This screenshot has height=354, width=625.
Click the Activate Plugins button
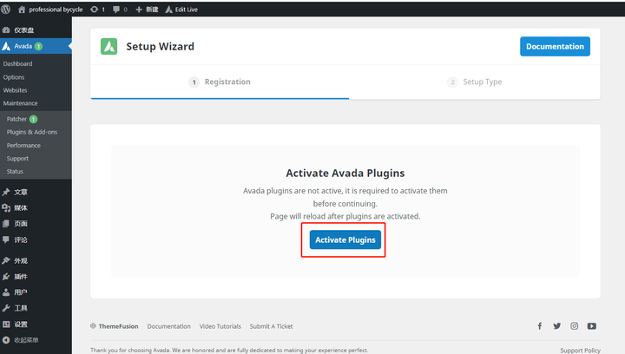tap(345, 239)
